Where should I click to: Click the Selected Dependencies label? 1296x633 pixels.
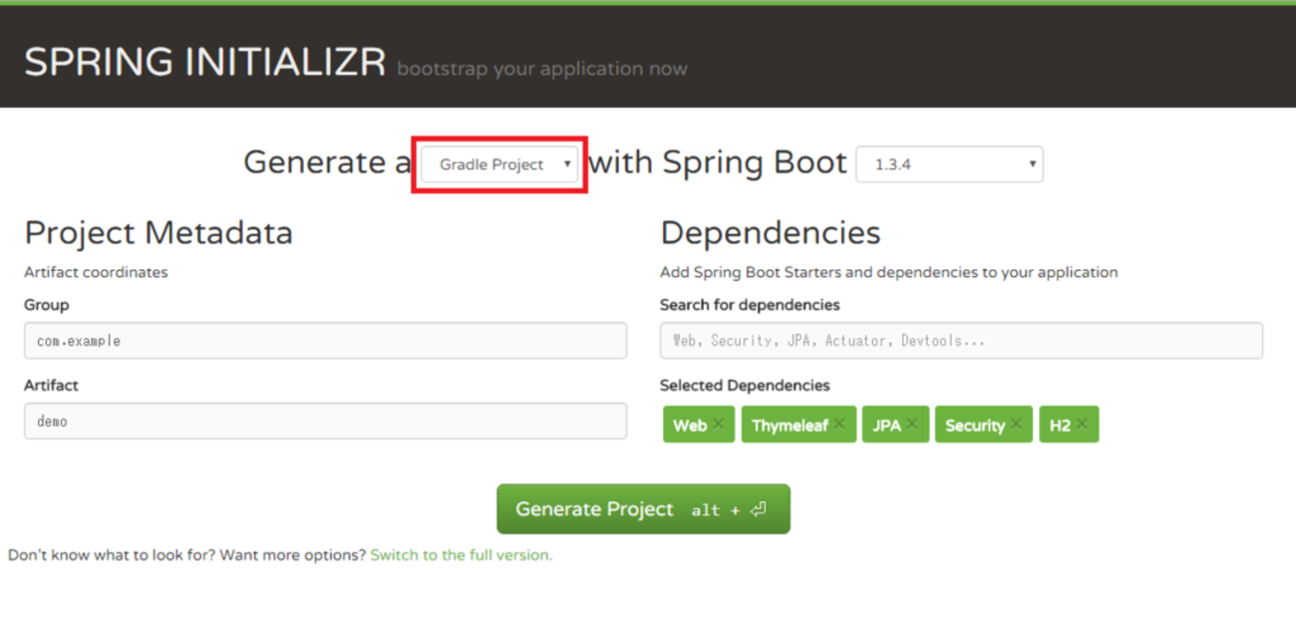click(x=745, y=386)
